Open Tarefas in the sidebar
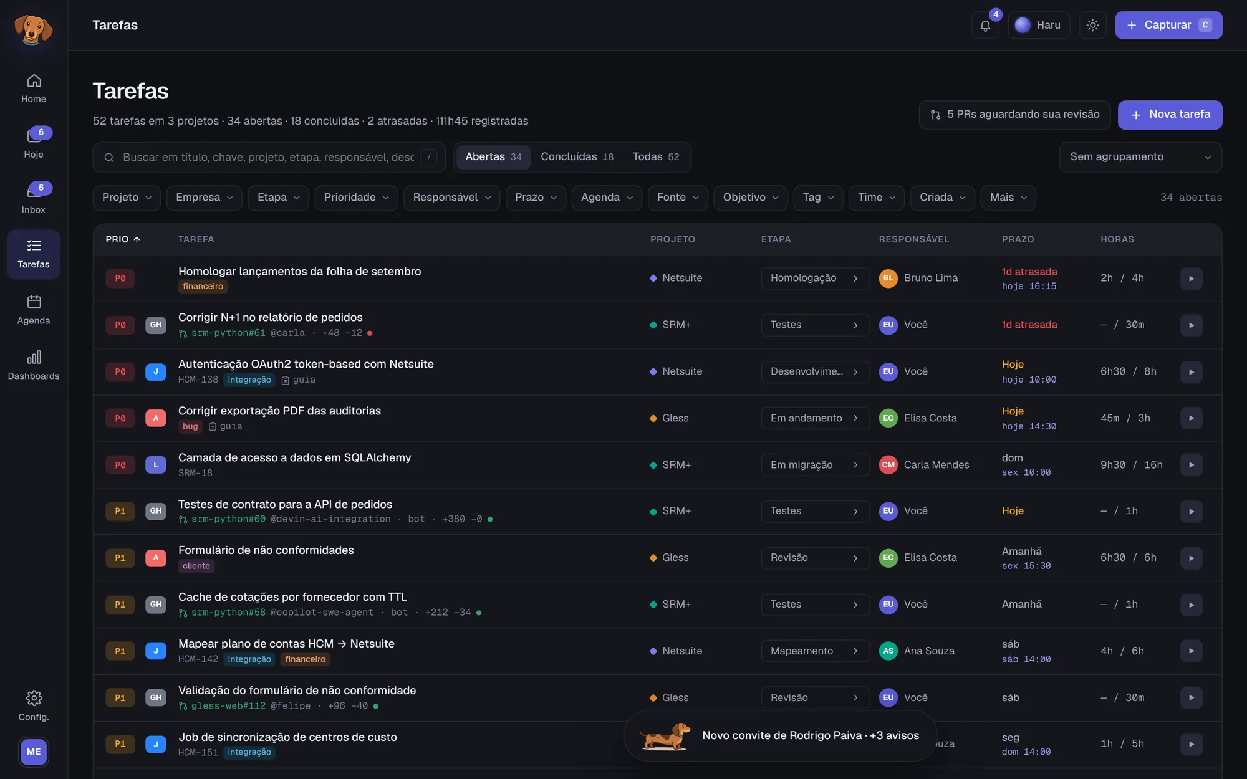This screenshot has height=779, width=1247. click(x=34, y=254)
